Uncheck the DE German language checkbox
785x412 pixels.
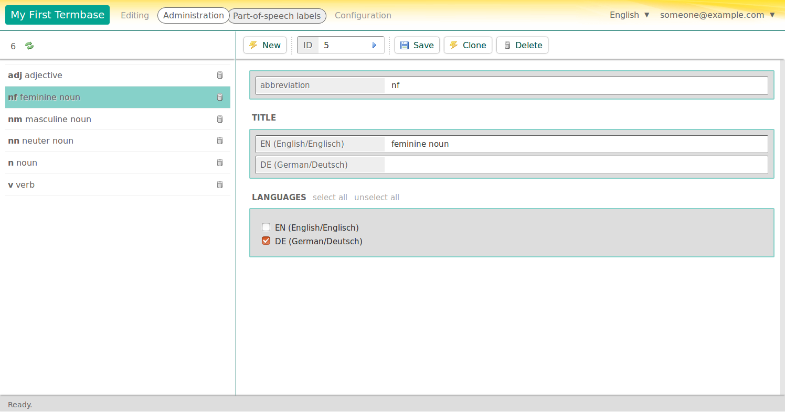tap(266, 241)
